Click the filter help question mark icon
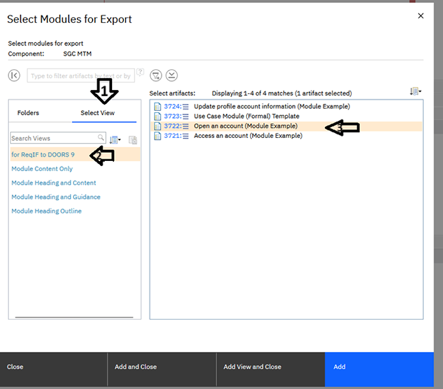Screen dimensions: 443x389 tap(140, 72)
